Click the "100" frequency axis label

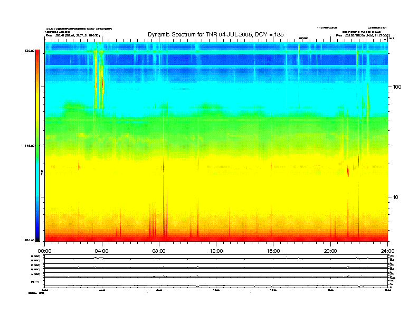[397, 87]
